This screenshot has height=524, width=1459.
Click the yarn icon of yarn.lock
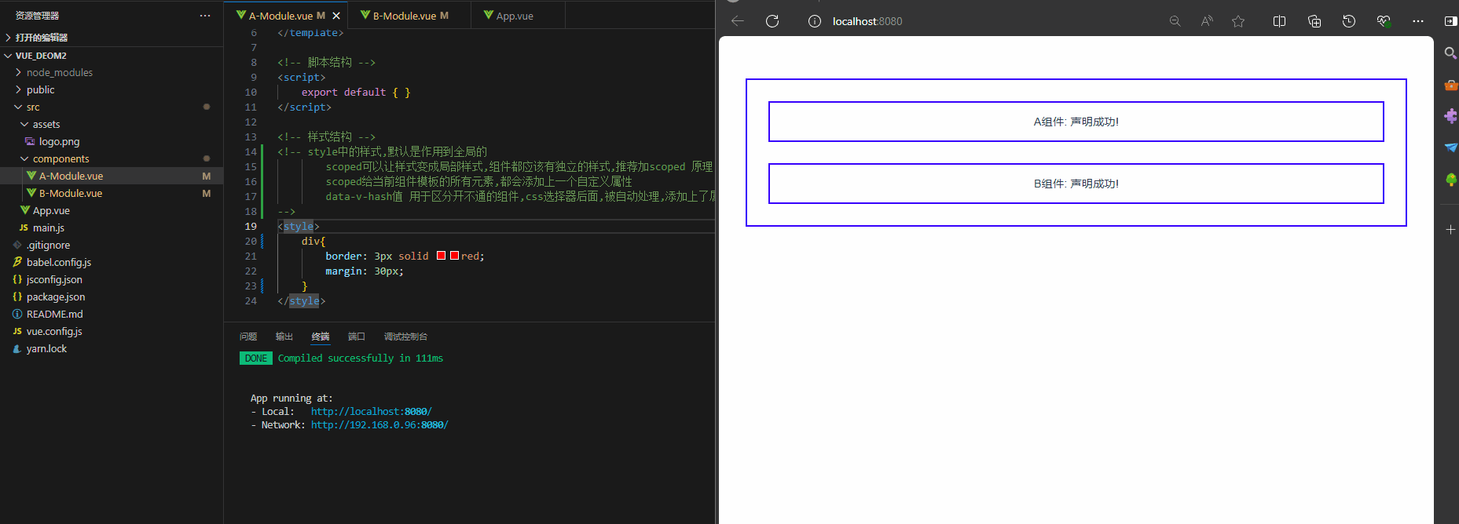(x=17, y=348)
